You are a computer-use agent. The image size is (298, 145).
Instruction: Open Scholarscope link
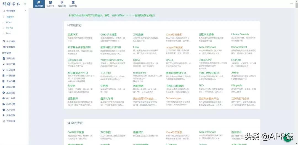173,99
